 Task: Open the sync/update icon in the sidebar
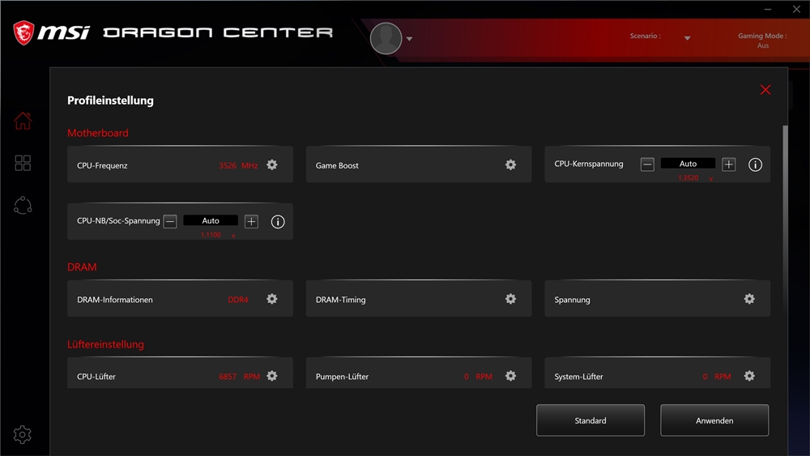[23, 206]
